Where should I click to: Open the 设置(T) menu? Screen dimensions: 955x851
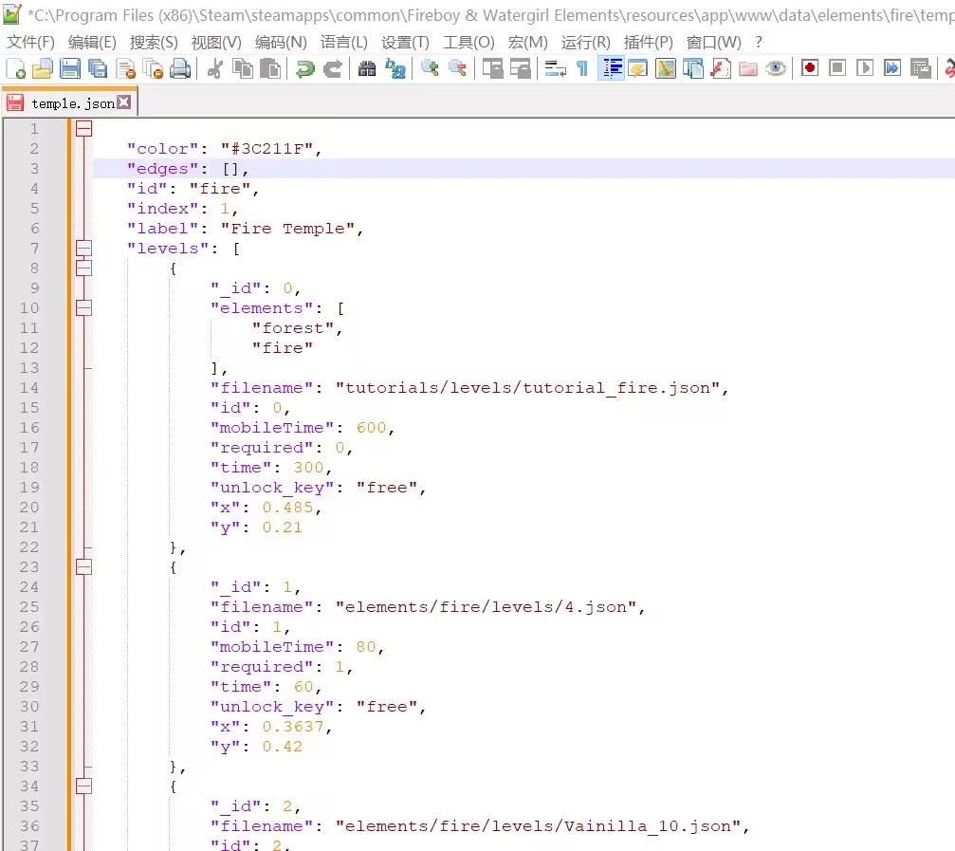click(x=405, y=42)
